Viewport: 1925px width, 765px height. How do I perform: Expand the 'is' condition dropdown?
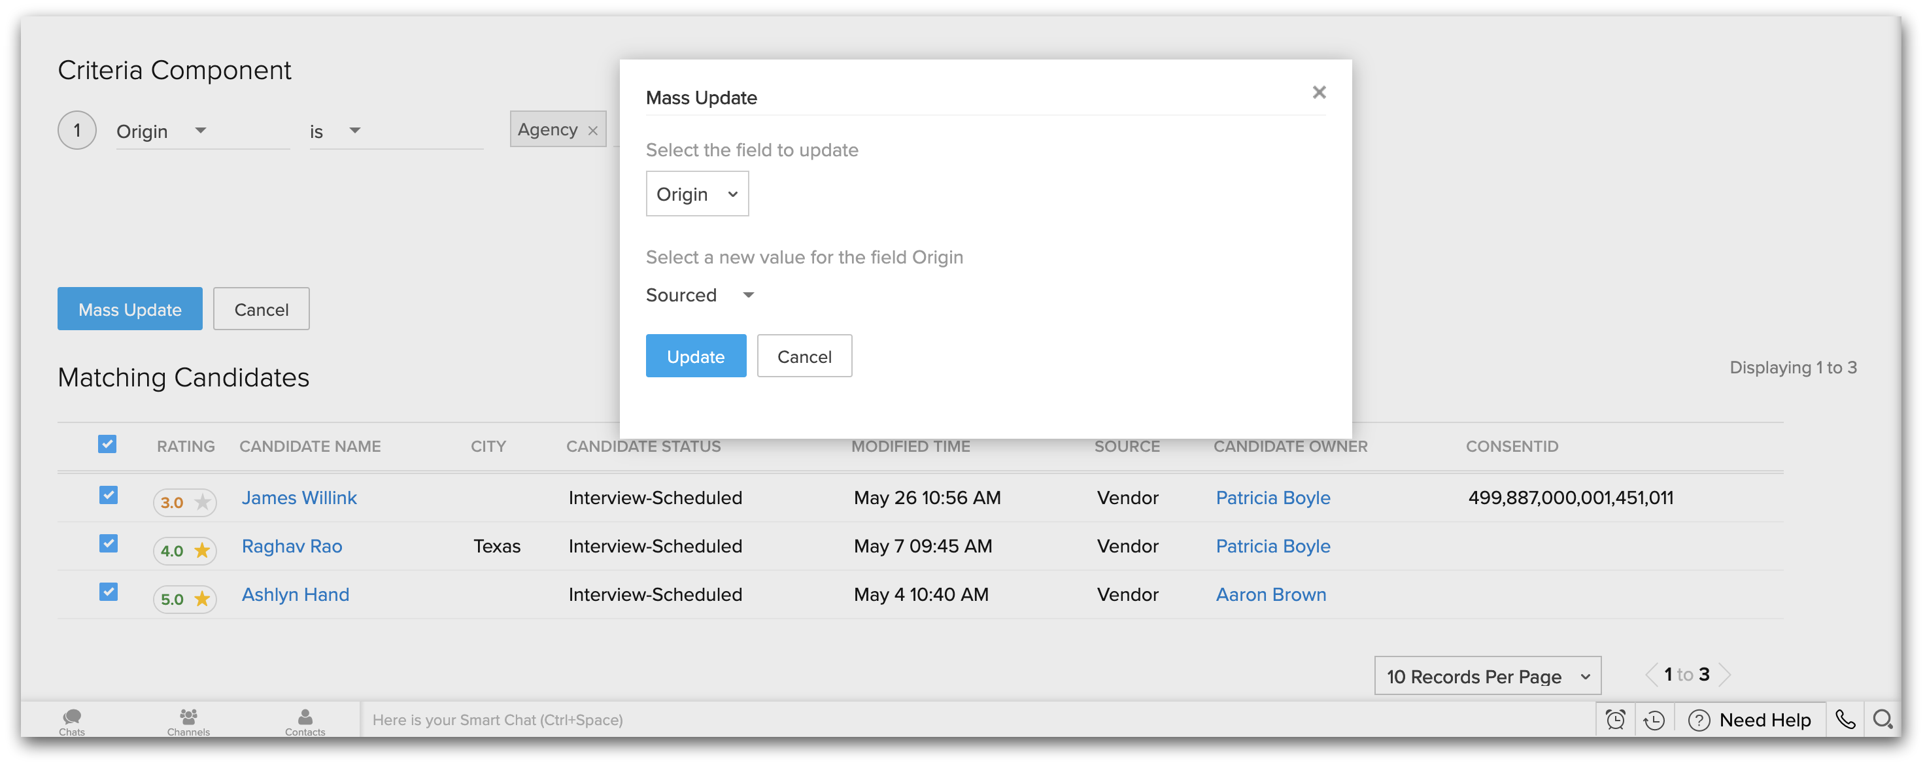click(354, 131)
